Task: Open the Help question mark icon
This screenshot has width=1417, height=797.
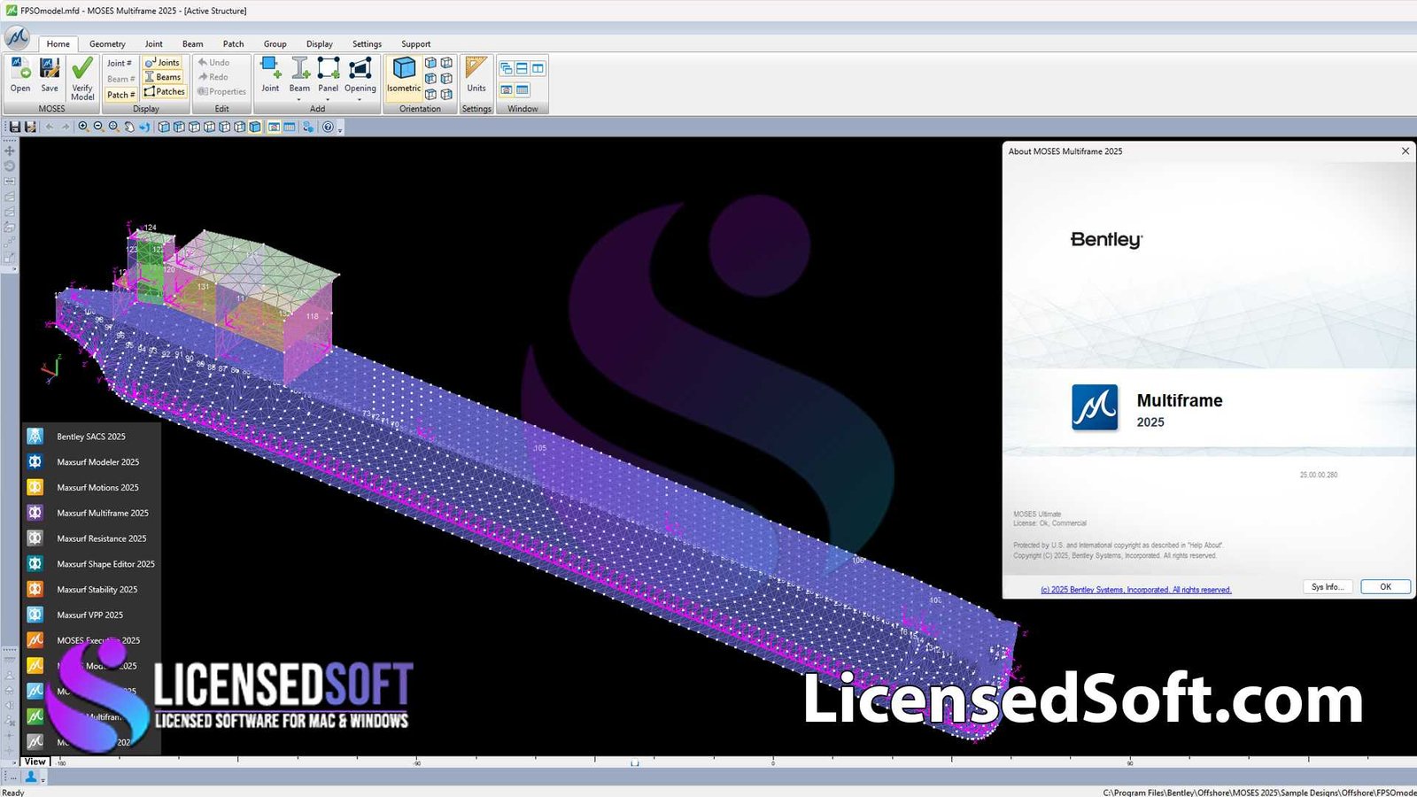Action: [328, 127]
